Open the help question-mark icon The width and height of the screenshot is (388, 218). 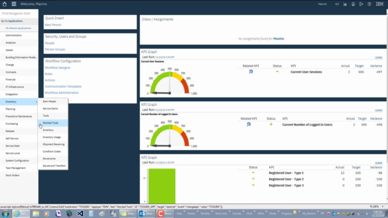(x=369, y=4)
